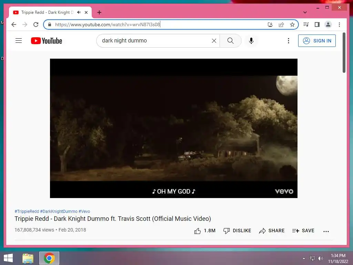Open the taskbar clock showing 1:34 PM

[338, 258]
